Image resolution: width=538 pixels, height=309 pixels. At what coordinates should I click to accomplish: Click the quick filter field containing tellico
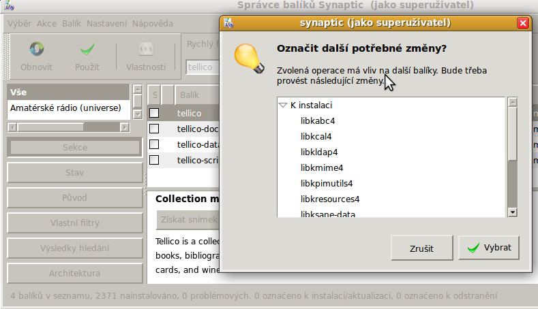203,67
